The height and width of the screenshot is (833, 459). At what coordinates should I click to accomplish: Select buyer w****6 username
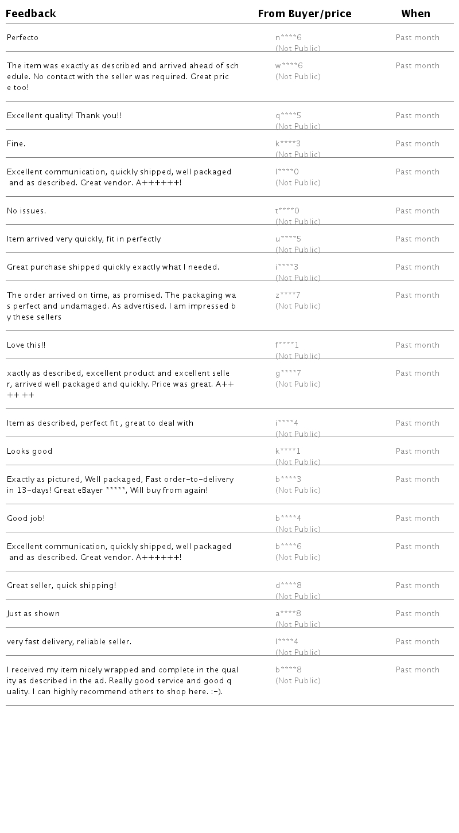point(289,66)
